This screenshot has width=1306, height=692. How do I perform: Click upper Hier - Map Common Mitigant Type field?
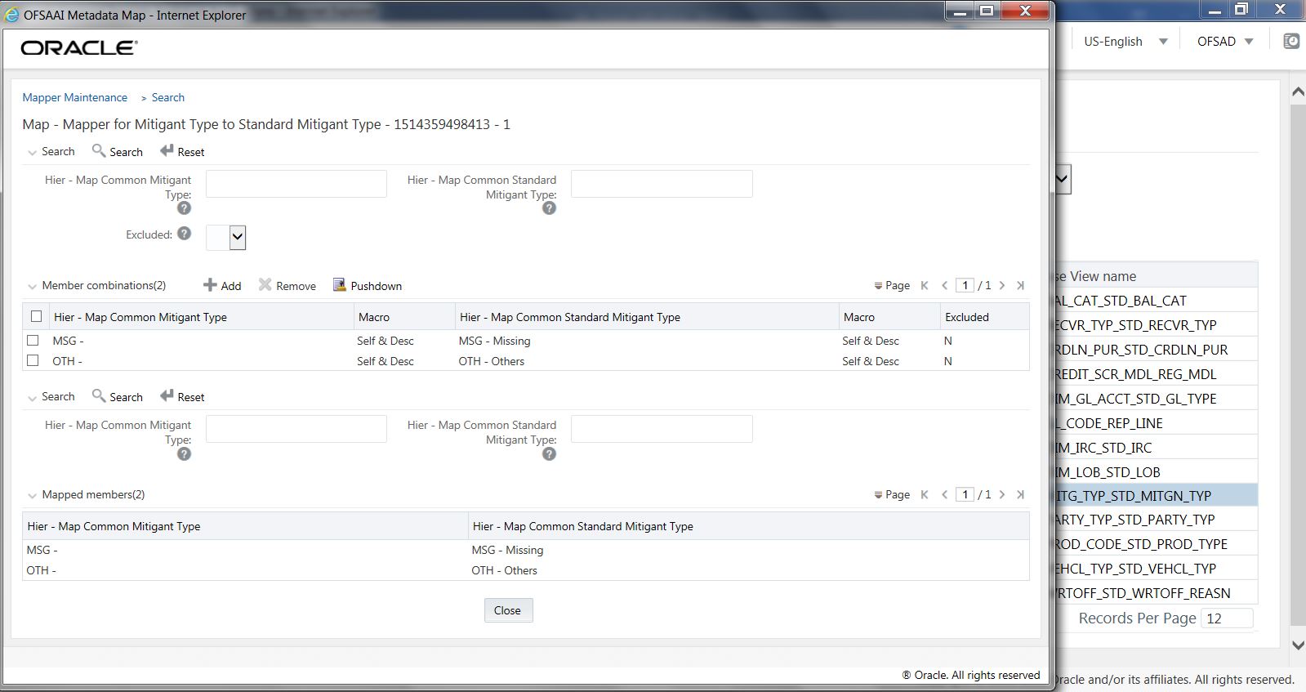[x=296, y=184]
